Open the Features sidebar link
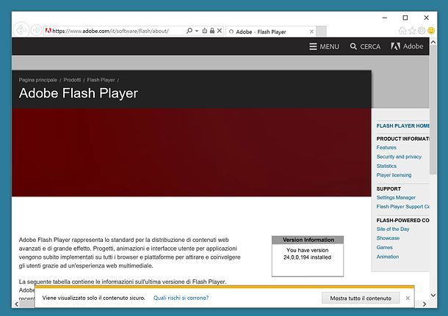This screenshot has width=448, height=316. (386, 147)
